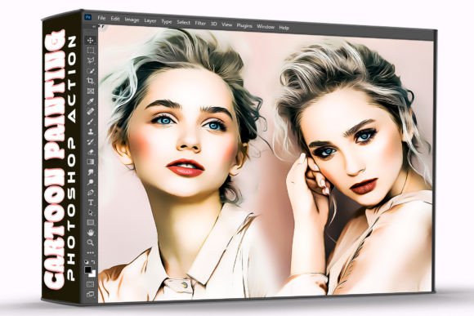
Task: Open the Type menu
Action: pos(167,21)
